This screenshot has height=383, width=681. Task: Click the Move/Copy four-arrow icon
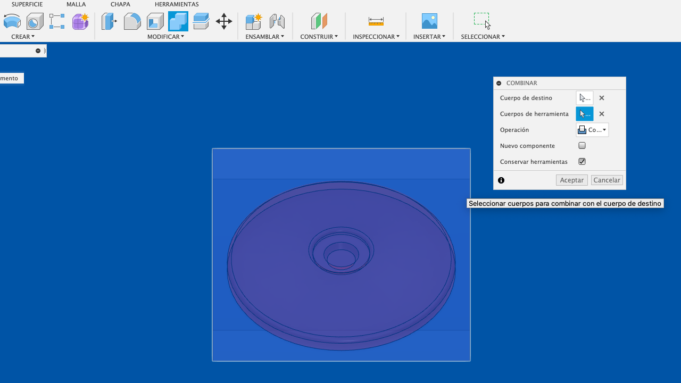tap(224, 22)
